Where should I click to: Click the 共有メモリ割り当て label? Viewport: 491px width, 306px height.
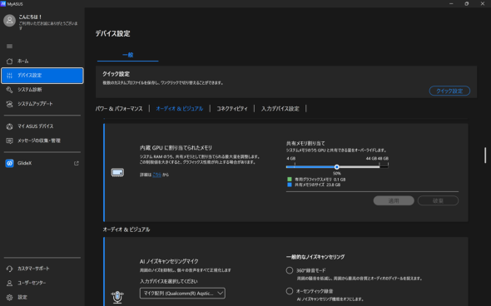305,143
